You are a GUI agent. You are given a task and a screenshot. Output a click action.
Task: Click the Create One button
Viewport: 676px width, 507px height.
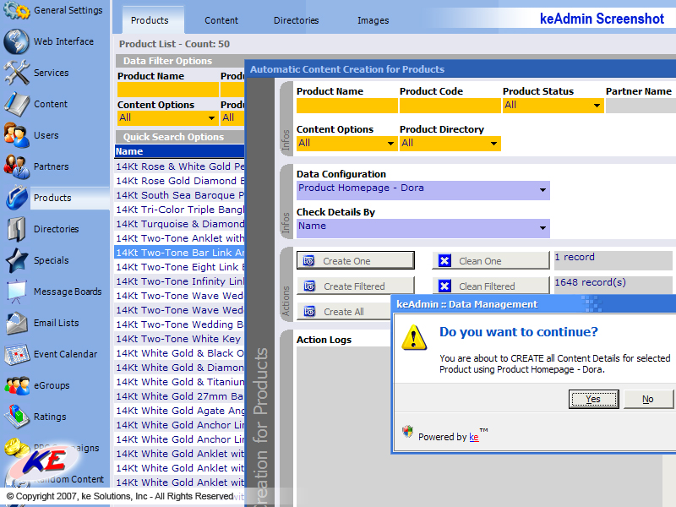[355, 261]
